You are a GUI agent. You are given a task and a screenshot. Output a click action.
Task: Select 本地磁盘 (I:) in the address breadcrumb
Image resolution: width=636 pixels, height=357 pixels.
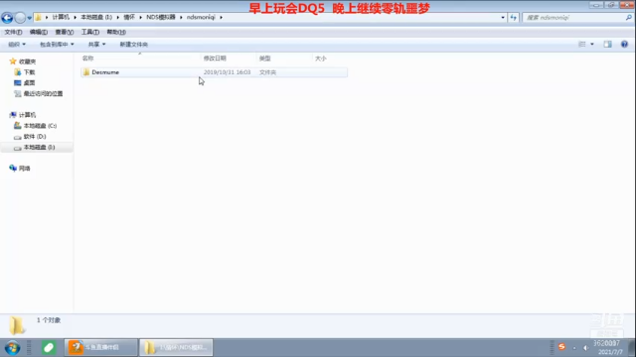96,17
